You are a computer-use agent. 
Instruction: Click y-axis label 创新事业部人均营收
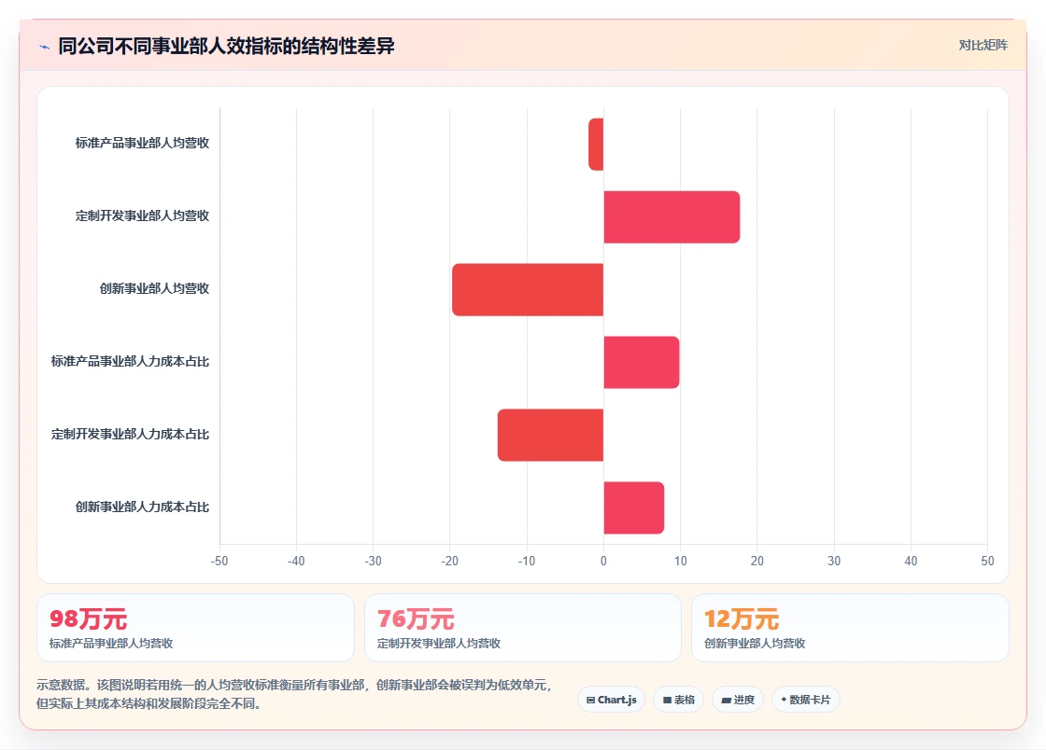(154, 287)
